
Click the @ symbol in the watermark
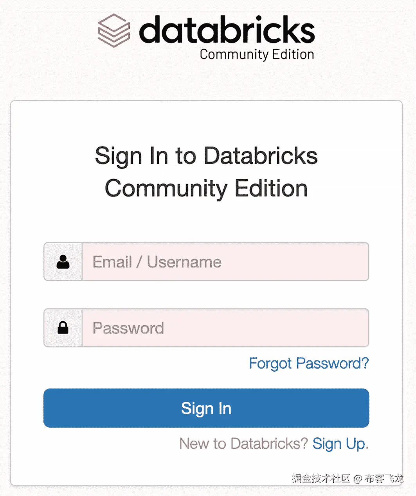(358, 478)
